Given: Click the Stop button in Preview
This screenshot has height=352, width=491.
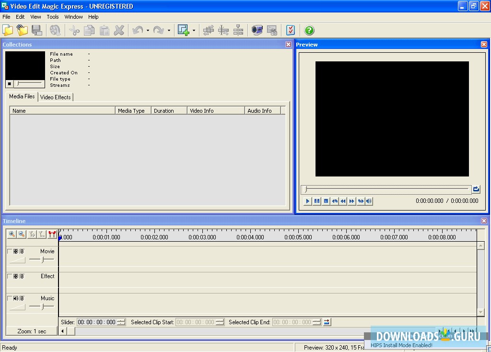Looking at the screenshot, I should [326, 200].
